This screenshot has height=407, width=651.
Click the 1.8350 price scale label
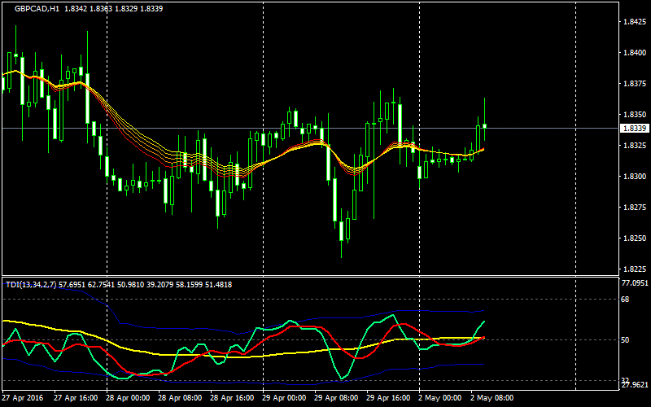tap(635, 114)
